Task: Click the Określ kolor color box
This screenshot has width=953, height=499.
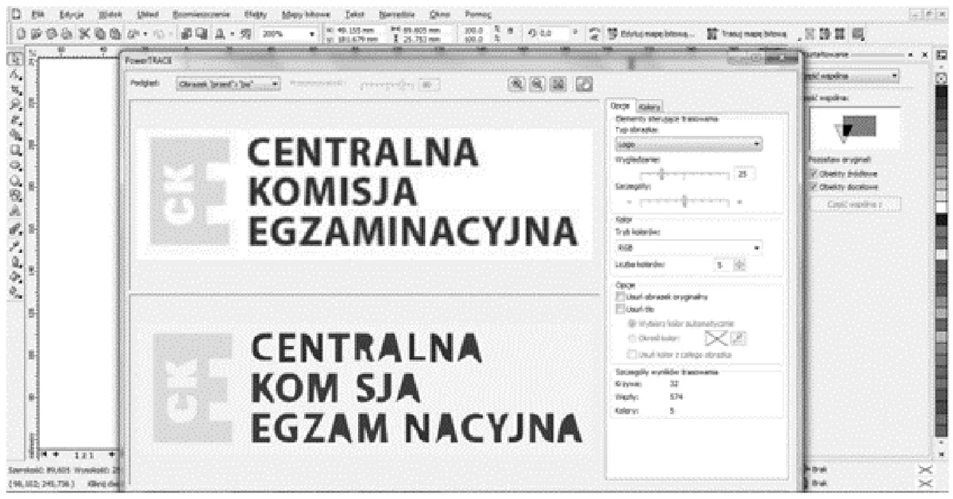Action: [x=717, y=339]
